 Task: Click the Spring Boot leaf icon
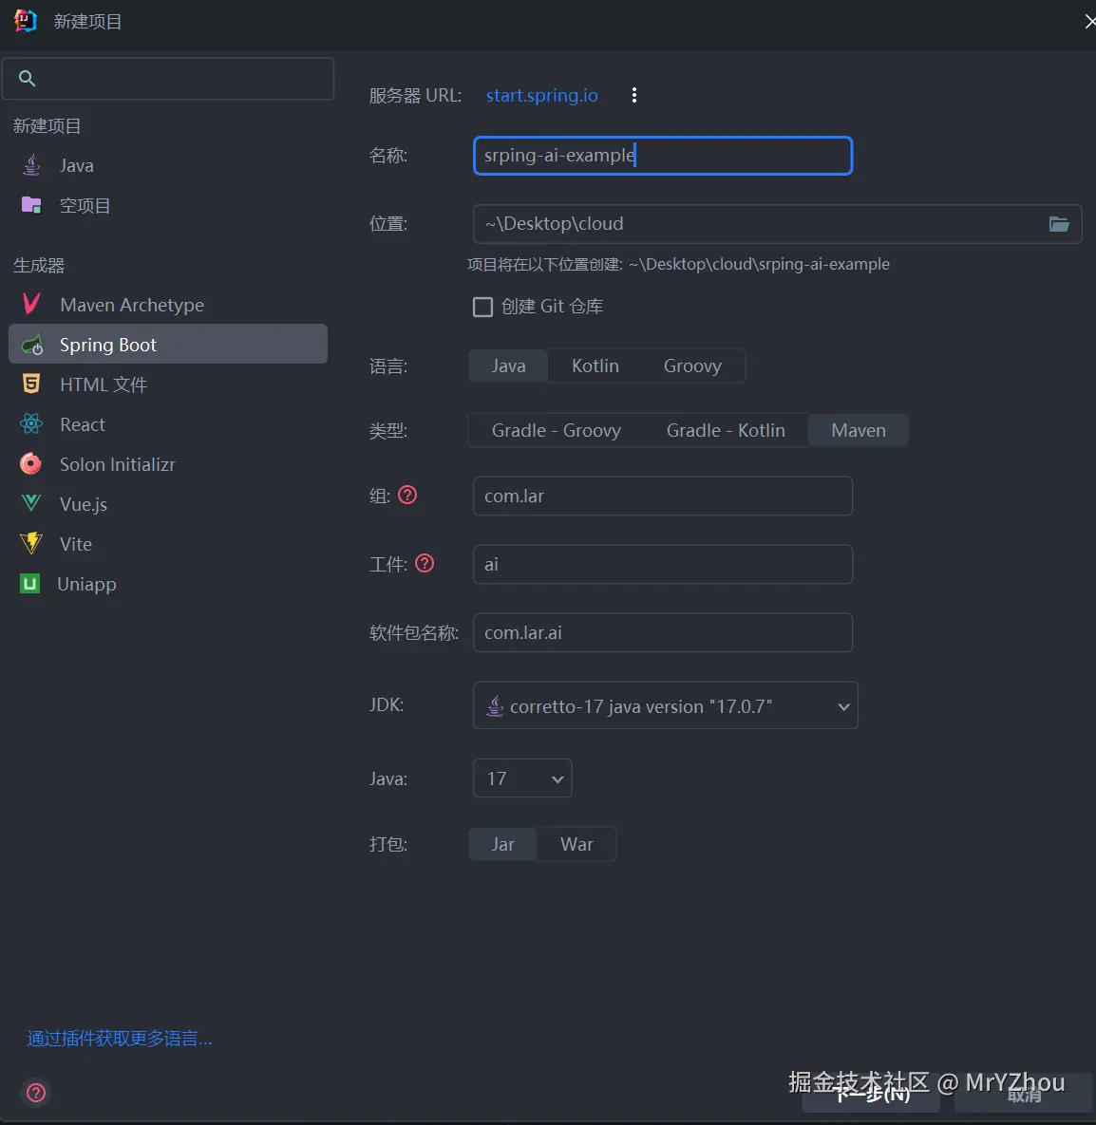coord(31,346)
